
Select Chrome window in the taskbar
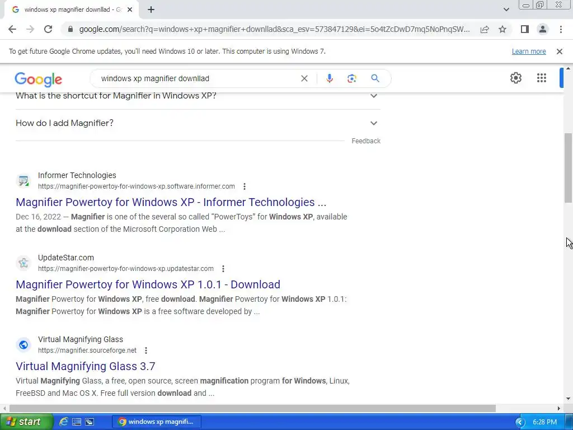coord(157,422)
